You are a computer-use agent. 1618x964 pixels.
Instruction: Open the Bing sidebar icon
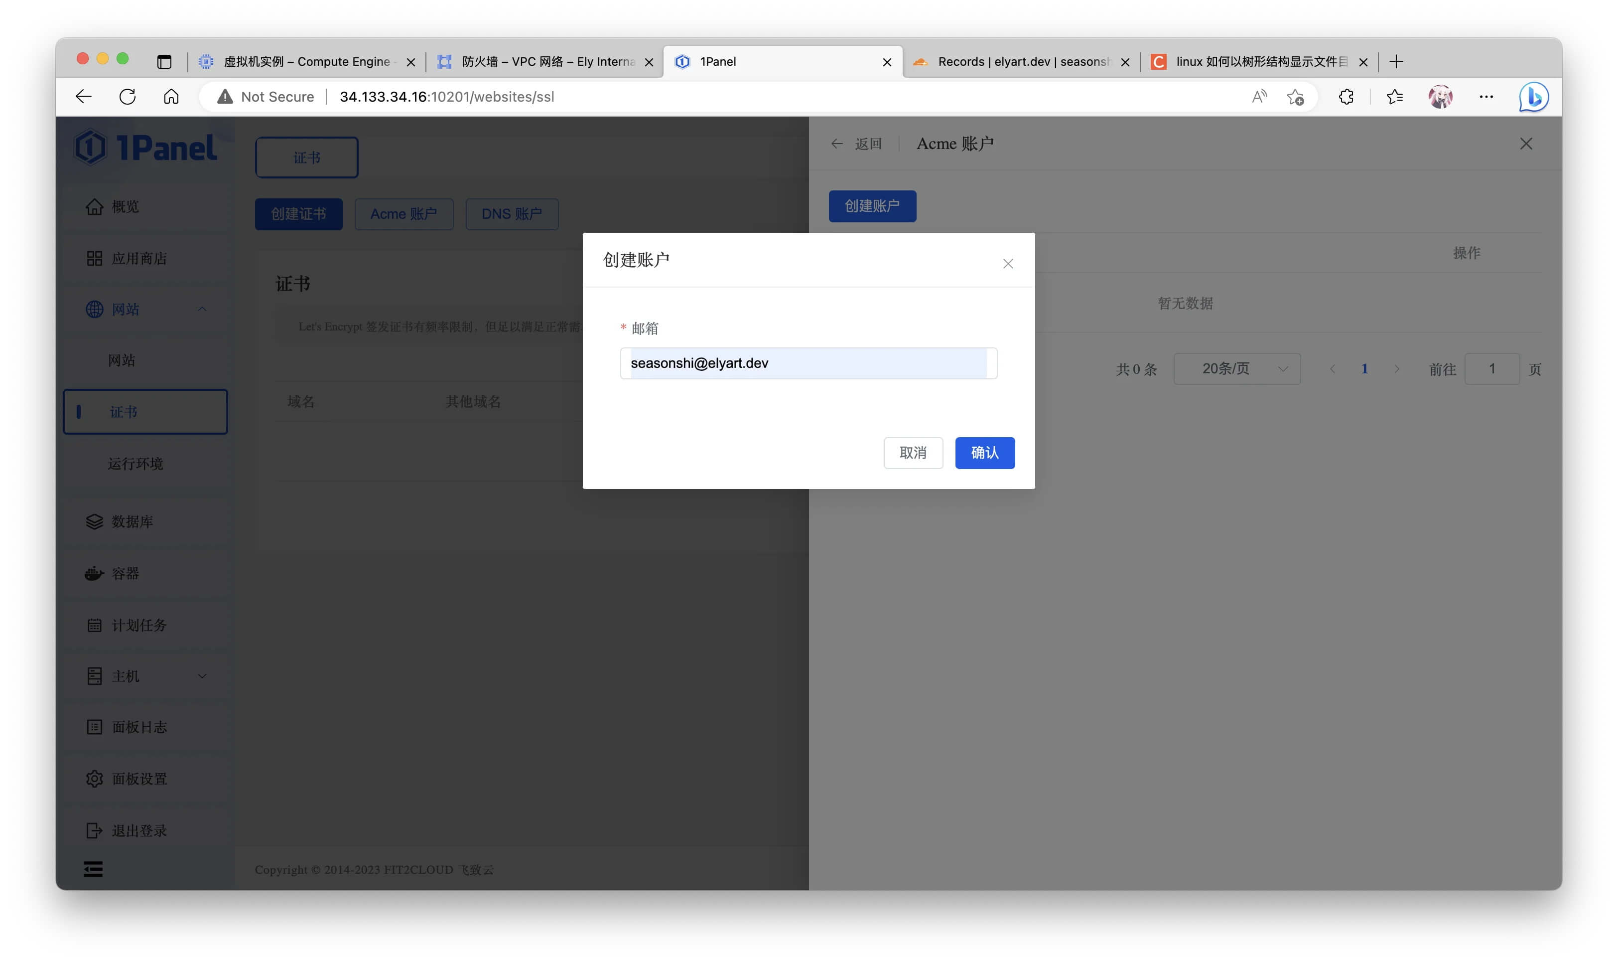pos(1534,97)
